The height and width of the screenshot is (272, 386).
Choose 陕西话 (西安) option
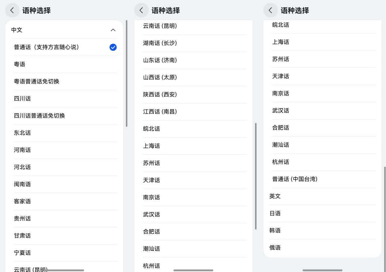[160, 95]
